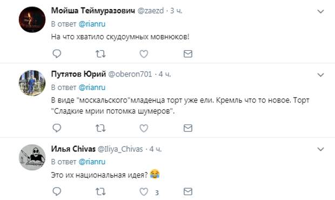This screenshot has height=200, width=335.
Task: Reply to Мойша Теймуразович's tweet
Action: pos(57,54)
